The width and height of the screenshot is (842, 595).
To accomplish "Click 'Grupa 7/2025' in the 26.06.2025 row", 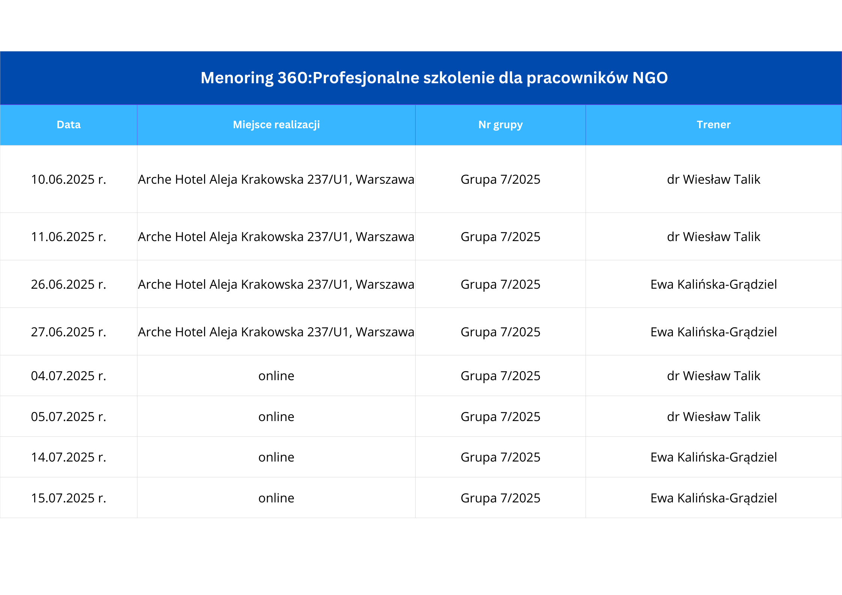I will point(500,285).
